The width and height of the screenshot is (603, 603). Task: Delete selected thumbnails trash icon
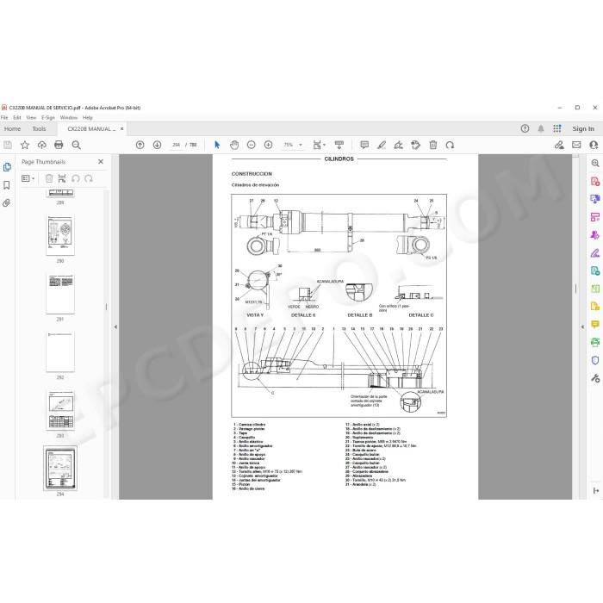49,178
